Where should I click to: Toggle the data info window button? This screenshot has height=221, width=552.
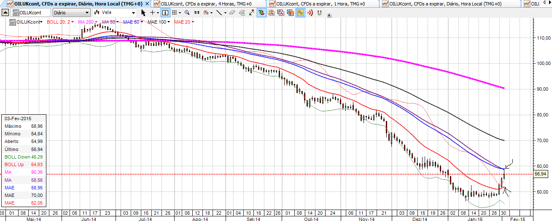[165, 13]
